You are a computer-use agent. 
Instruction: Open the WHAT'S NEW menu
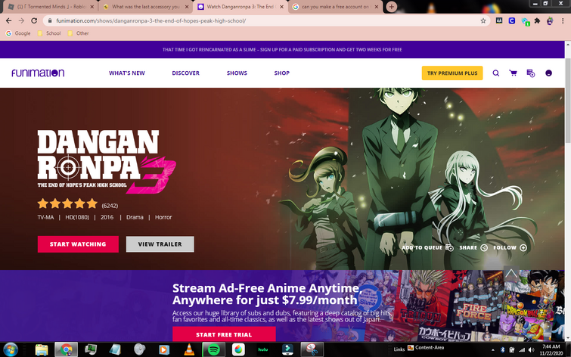coord(127,73)
